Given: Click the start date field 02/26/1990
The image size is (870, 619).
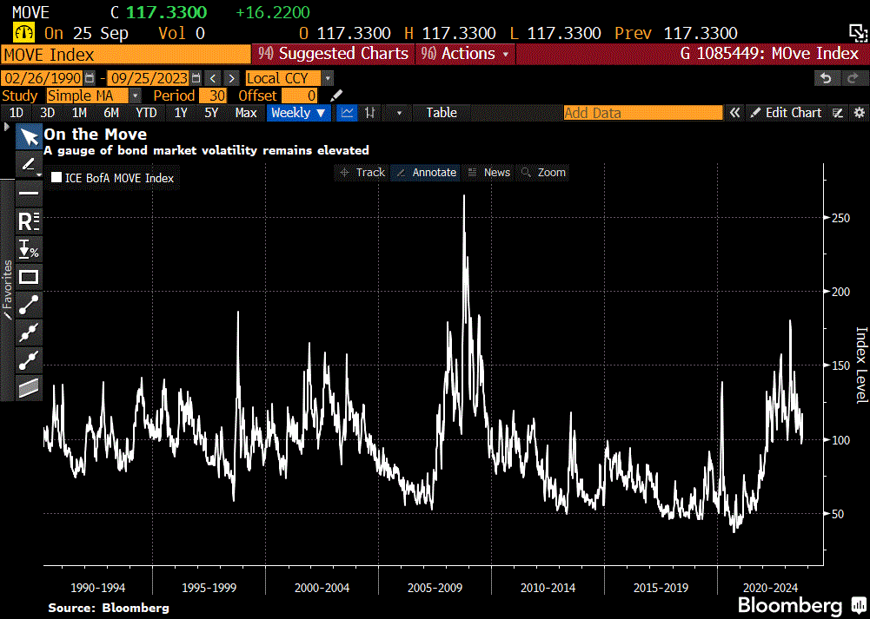Looking at the screenshot, I should 43,78.
